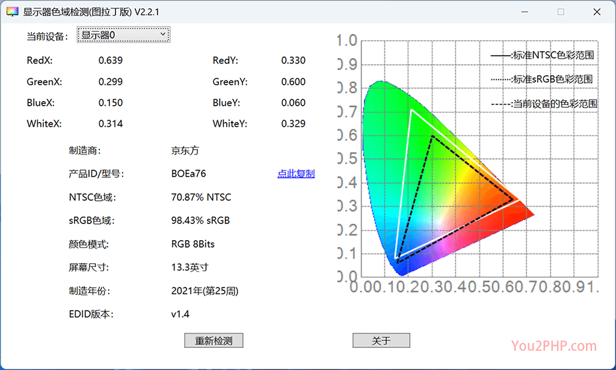Click the 点此复制 link

click(295, 174)
